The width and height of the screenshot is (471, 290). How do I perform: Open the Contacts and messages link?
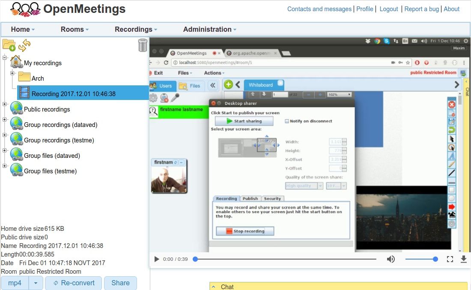point(319,9)
